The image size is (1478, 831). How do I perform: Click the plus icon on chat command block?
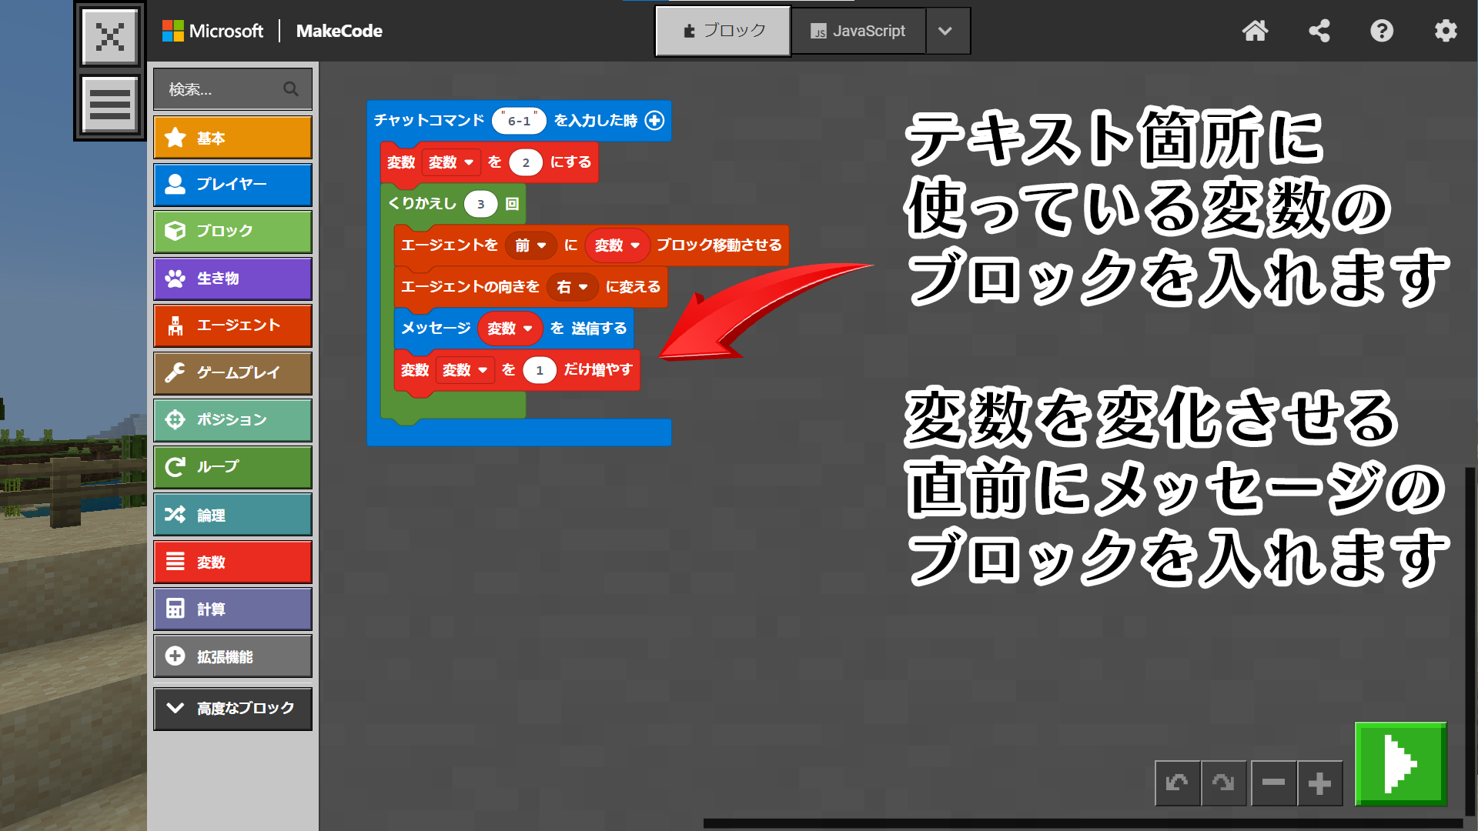[x=654, y=121]
